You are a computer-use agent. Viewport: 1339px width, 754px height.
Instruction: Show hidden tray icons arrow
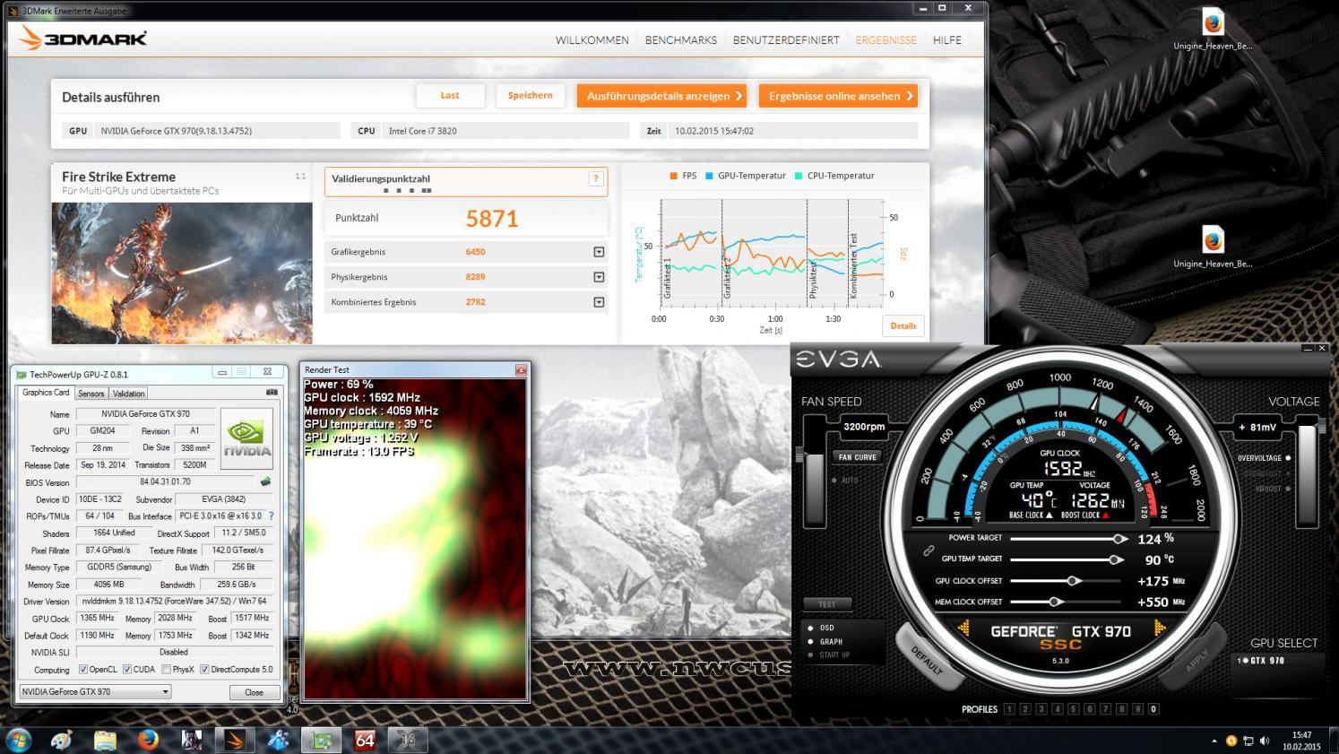1214,741
